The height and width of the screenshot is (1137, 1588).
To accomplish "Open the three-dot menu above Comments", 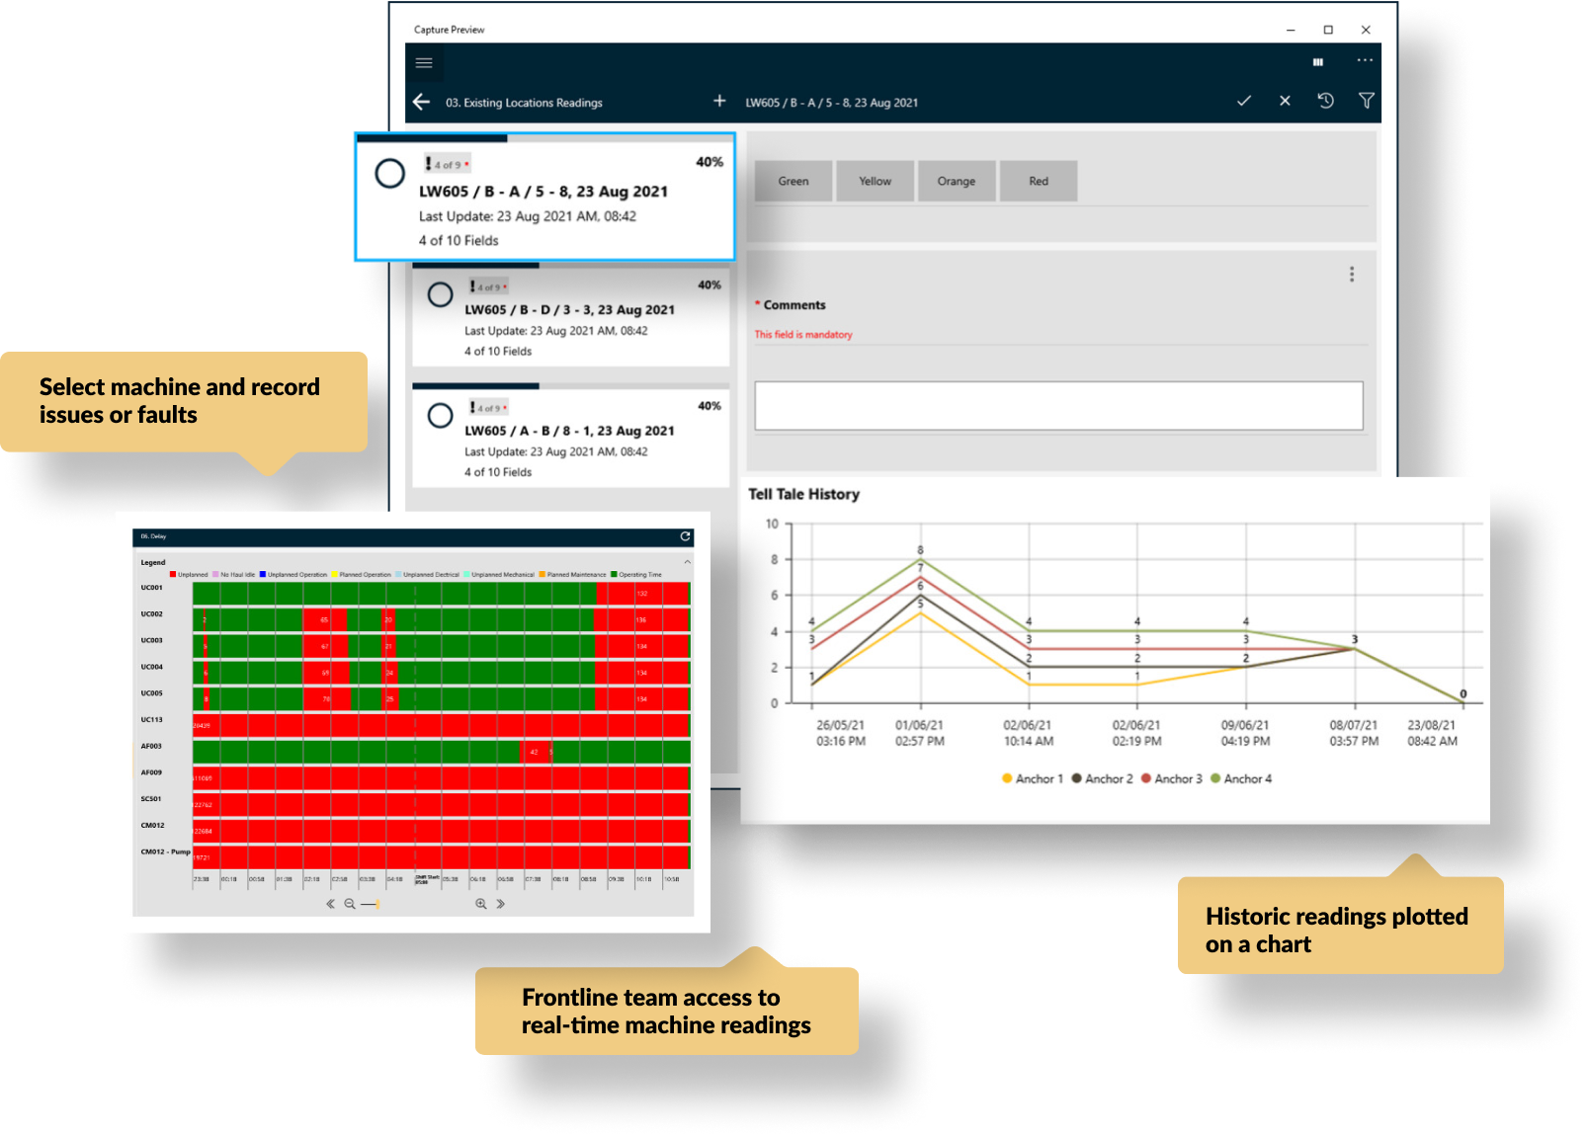I will [x=1352, y=275].
